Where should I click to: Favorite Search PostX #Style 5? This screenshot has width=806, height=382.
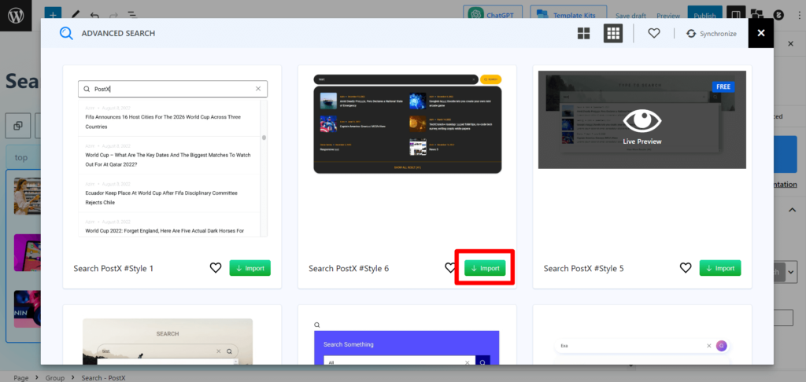click(686, 268)
